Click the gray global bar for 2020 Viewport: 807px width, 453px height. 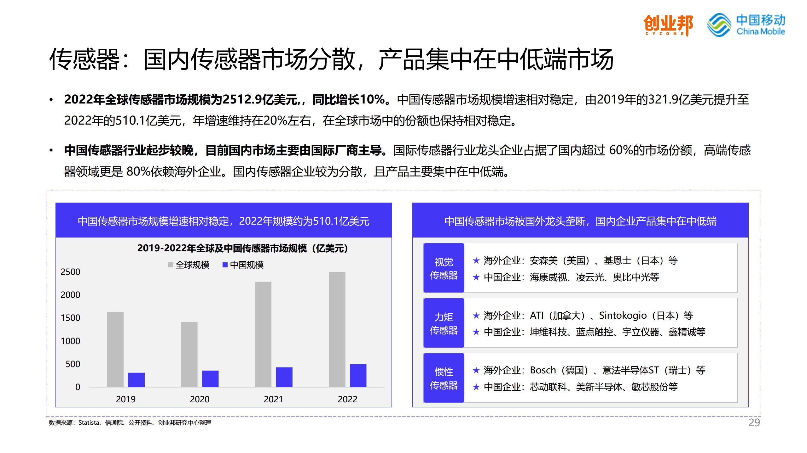[x=189, y=355]
